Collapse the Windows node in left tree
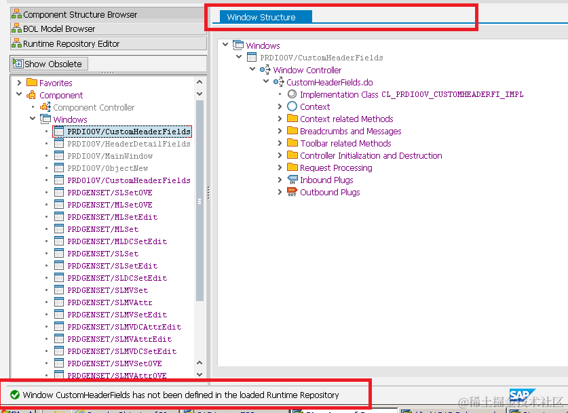 [x=33, y=119]
